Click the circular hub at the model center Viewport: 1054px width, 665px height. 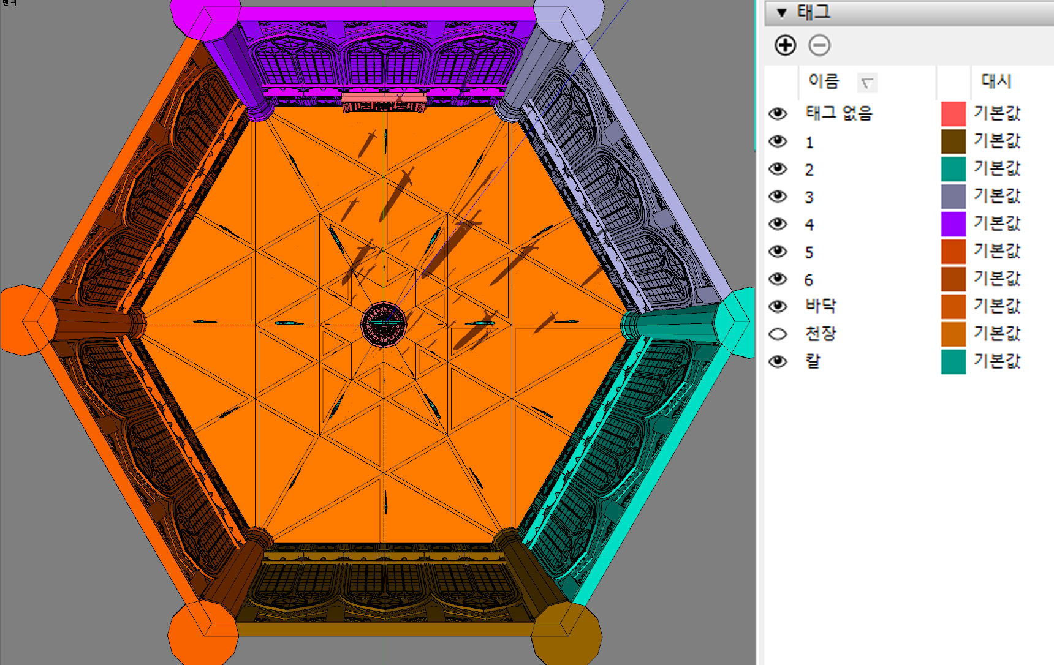click(x=384, y=324)
